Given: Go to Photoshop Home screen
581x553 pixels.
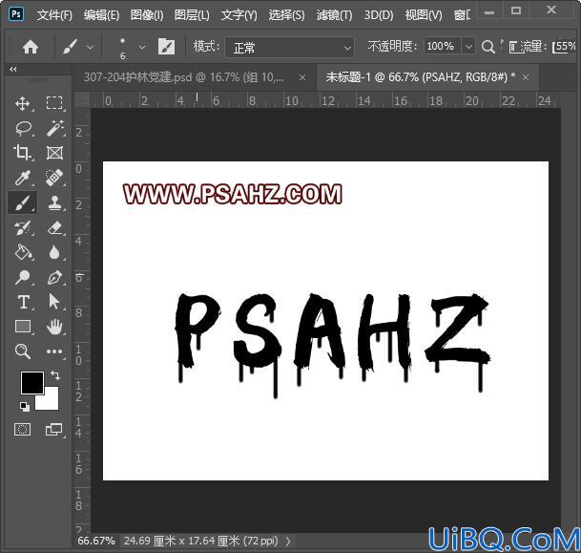Looking at the screenshot, I should [31, 47].
